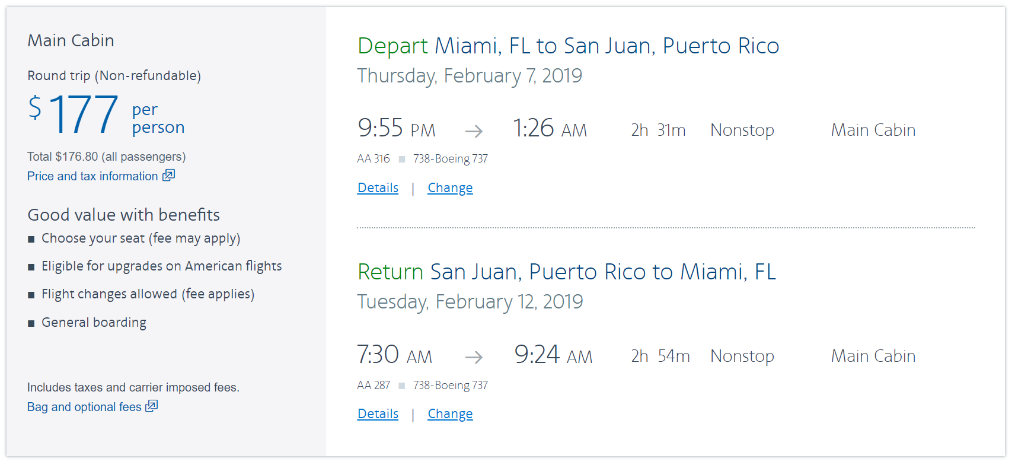Open Details for the Miami departure flight
The height and width of the screenshot is (468, 1015).
378,188
